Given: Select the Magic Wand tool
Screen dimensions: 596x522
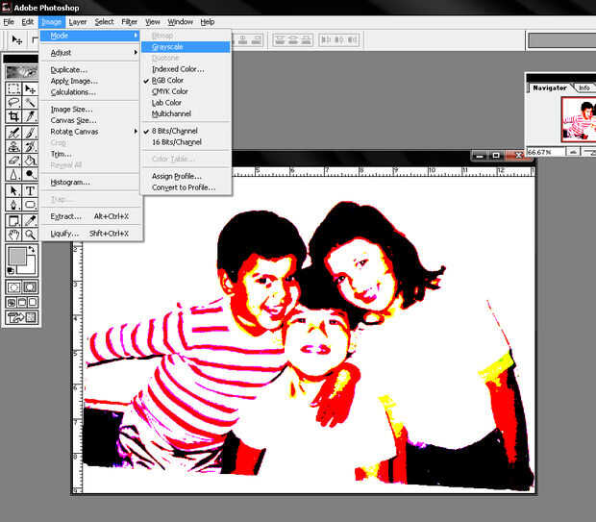Looking at the screenshot, I should (30, 103).
